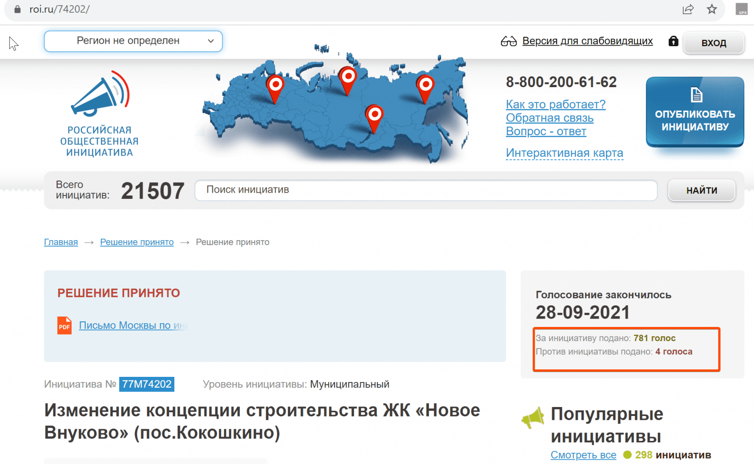The image size is (754, 464).
Task: Focus the 'Поиск инициатив' search field
Action: click(x=426, y=190)
